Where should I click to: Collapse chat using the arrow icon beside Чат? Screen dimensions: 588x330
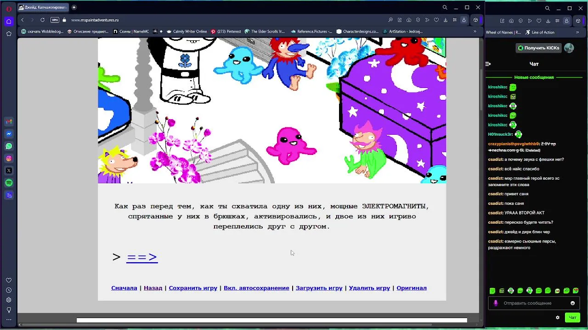point(488,64)
